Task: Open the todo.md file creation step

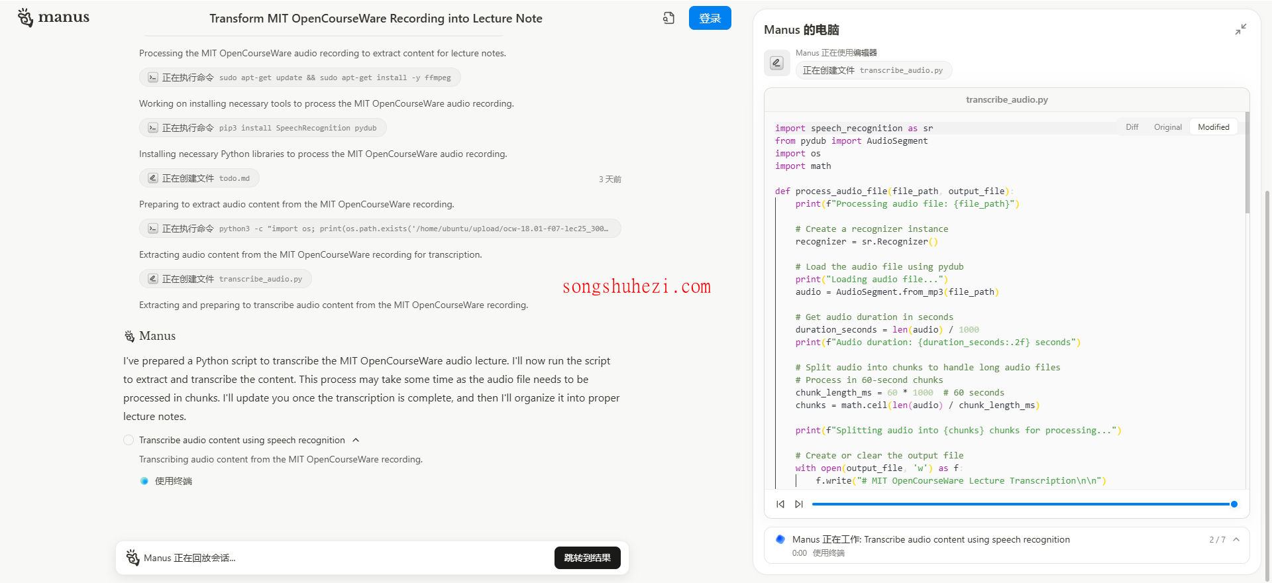Action: (199, 178)
